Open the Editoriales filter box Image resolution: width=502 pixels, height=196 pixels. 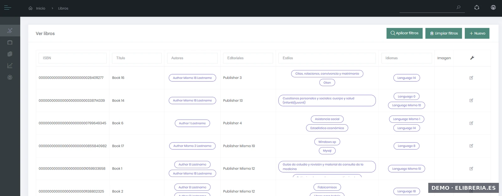[248, 58]
